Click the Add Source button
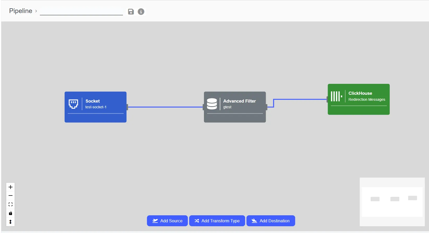The height and width of the screenshot is (233, 429). coord(167,221)
